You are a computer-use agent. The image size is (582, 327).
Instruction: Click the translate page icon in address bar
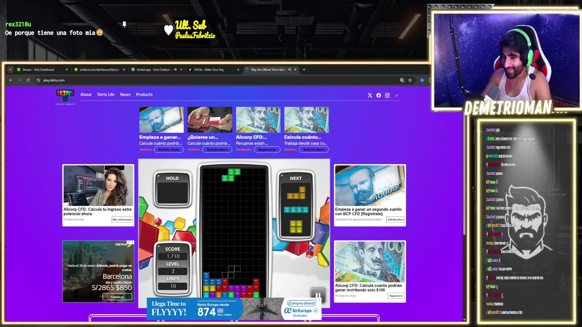[x=402, y=80]
